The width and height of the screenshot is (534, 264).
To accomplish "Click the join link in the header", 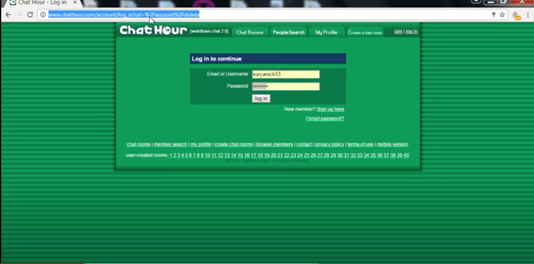I will 398,31.
